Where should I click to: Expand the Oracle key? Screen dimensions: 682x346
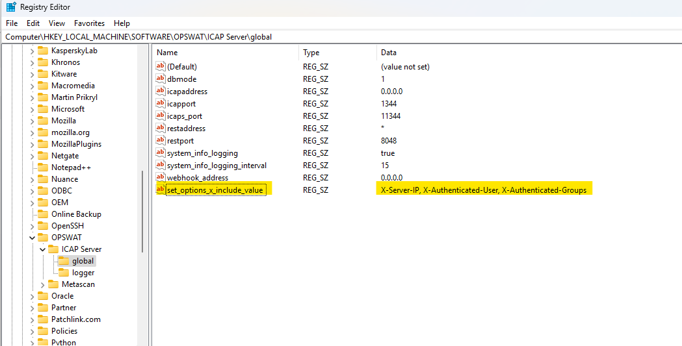click(x=32, y=296)
